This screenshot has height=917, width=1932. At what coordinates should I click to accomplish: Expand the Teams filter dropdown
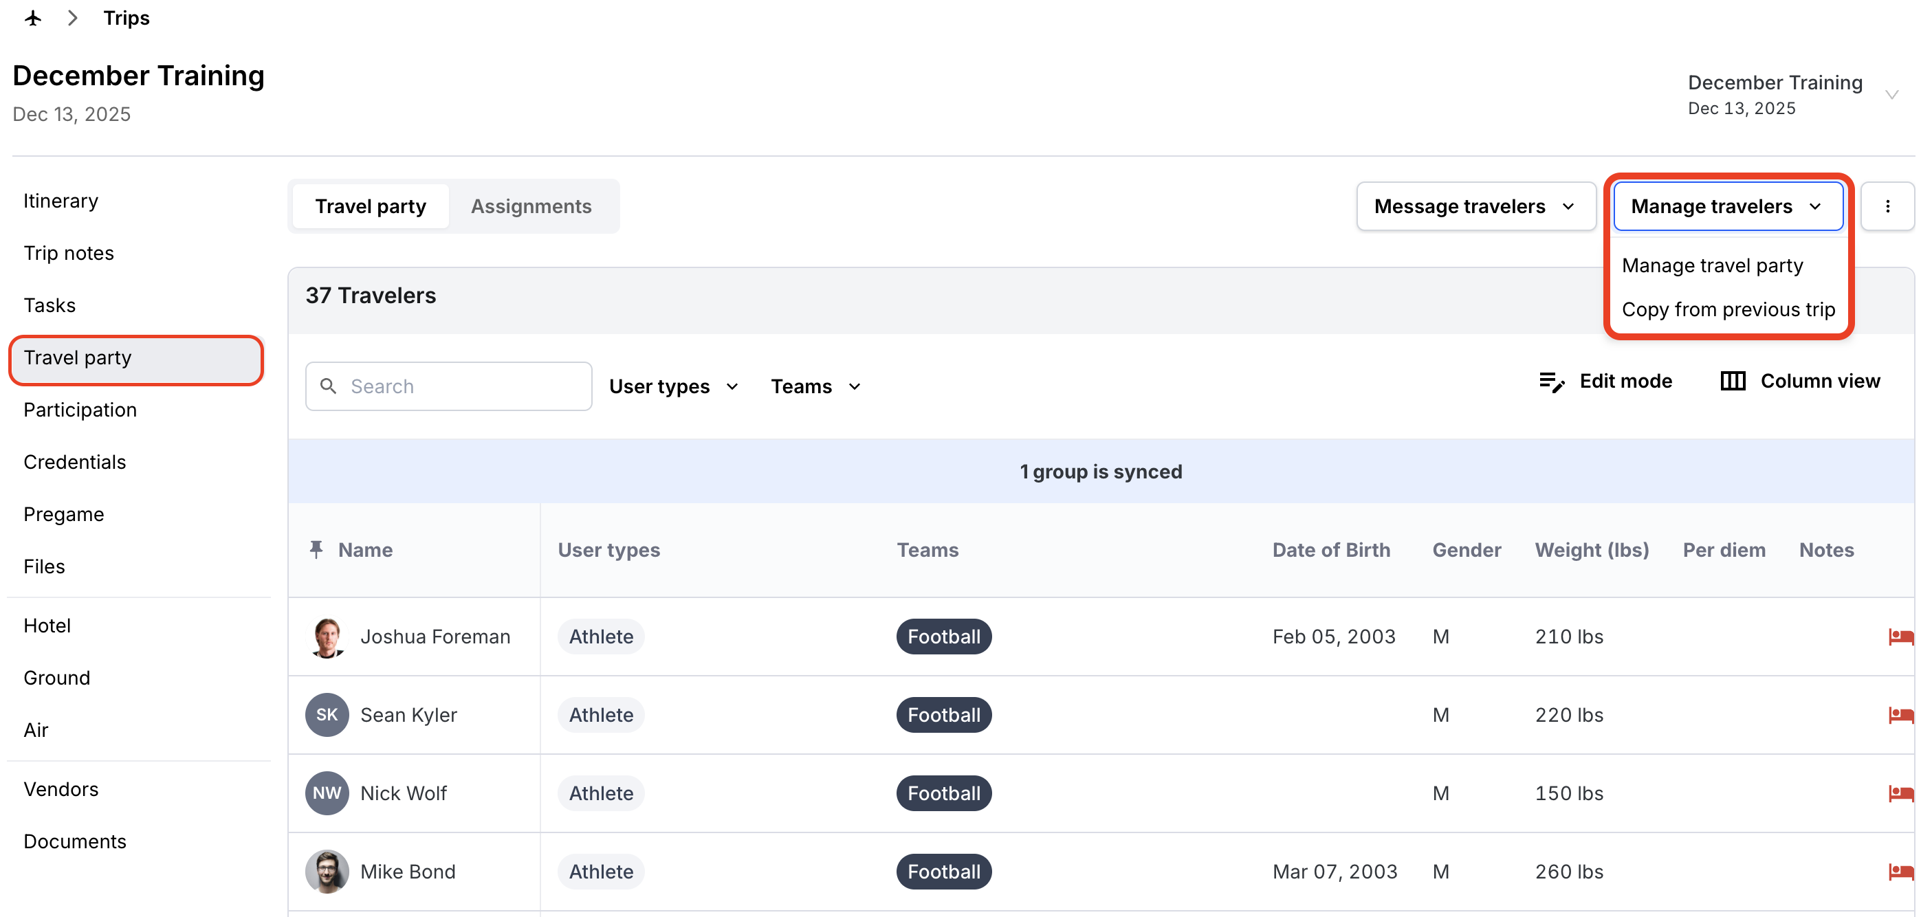pos(815,386)
